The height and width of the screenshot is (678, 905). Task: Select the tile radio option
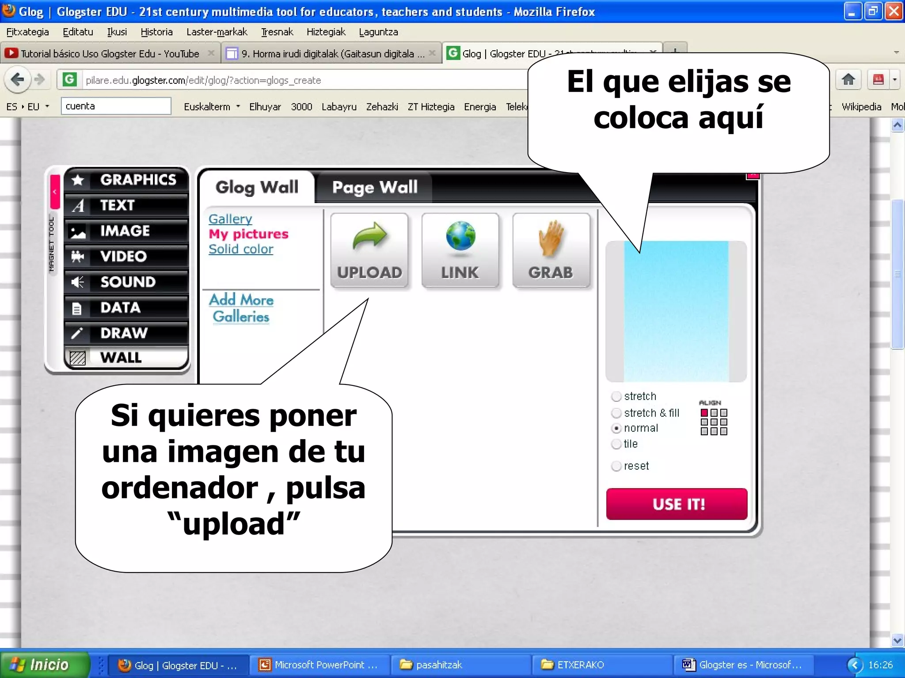click(616, 444)
